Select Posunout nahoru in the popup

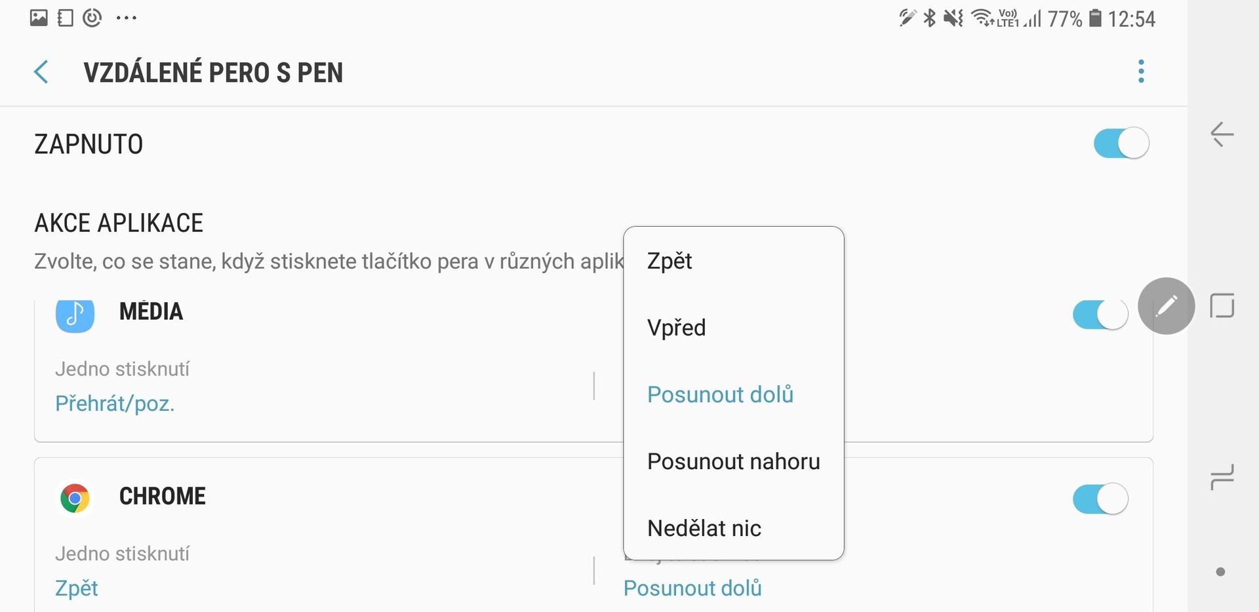tap(733, 461)
